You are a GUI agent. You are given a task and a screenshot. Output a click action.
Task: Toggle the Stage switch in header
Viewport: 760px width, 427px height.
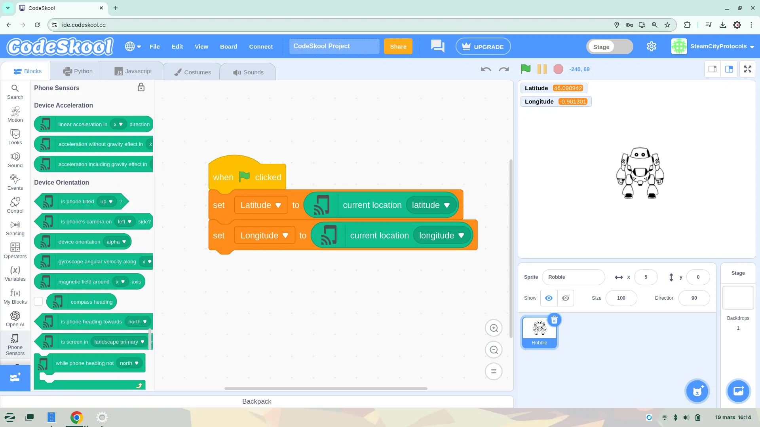610,47
